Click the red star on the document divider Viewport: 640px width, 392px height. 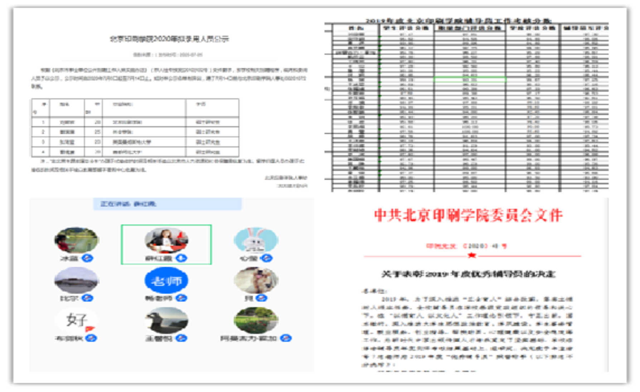point(472,255)
